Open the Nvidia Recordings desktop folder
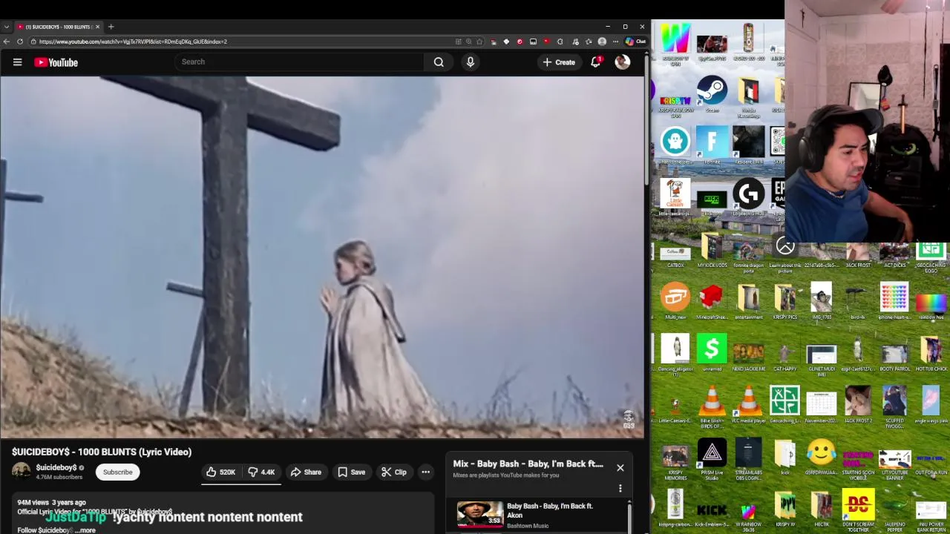950x534 pixels. pyautogui.click(x=748, y=98)
